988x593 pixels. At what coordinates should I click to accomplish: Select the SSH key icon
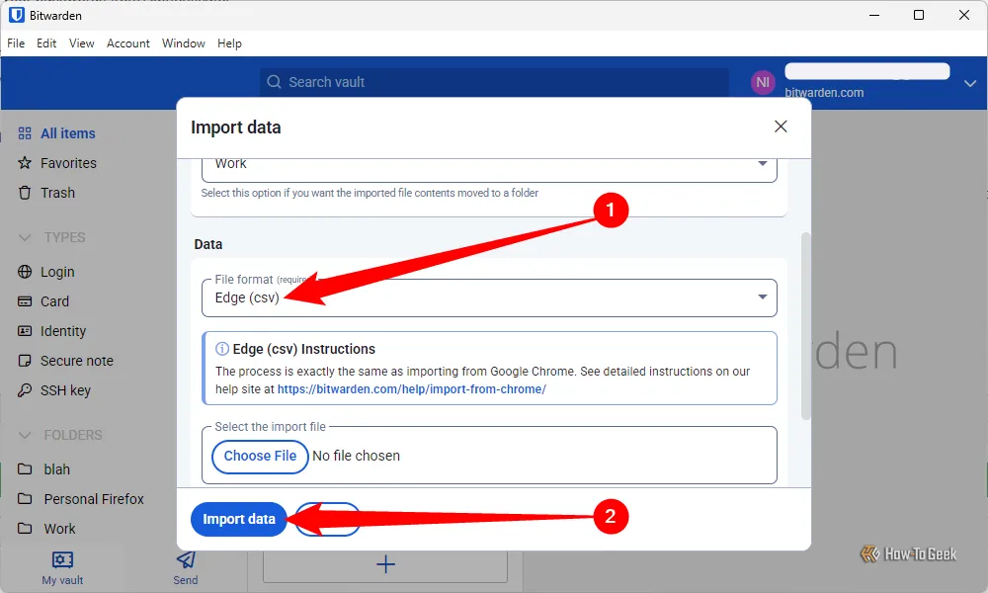(x=25, y=390)
